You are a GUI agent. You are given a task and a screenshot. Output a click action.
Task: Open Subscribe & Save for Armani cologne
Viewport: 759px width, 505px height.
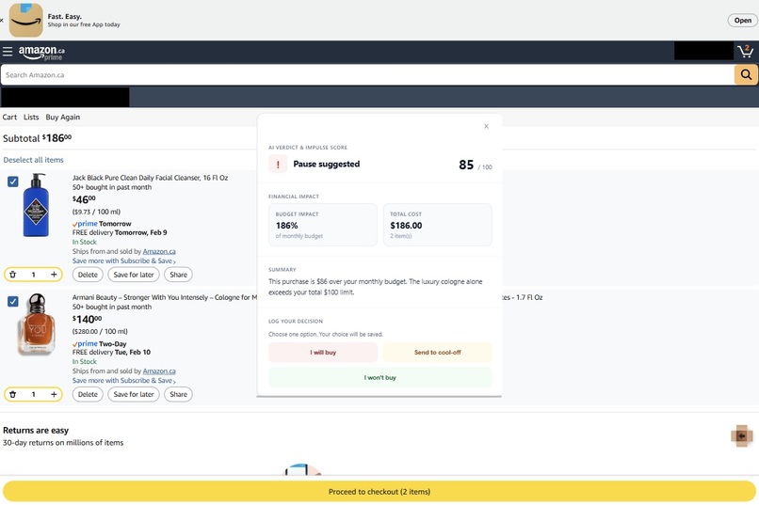click(124, 381)
